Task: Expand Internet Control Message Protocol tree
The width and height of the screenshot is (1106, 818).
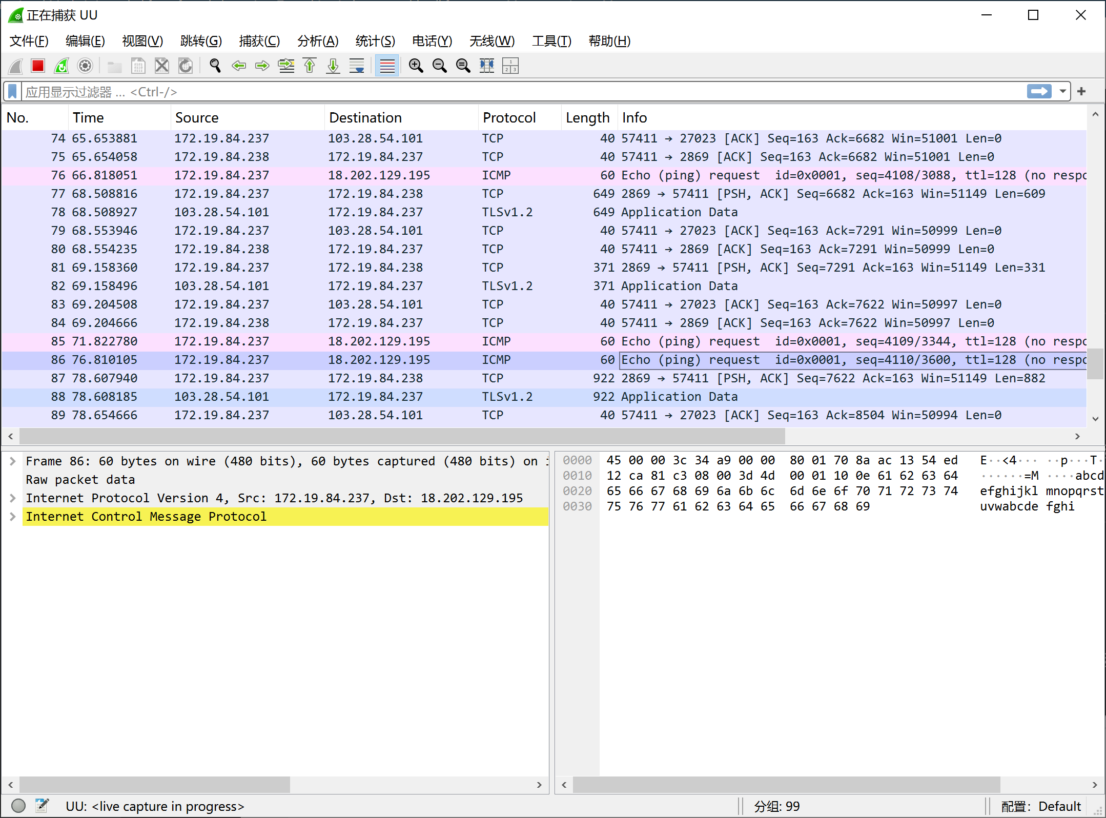Action: [13, 517]
